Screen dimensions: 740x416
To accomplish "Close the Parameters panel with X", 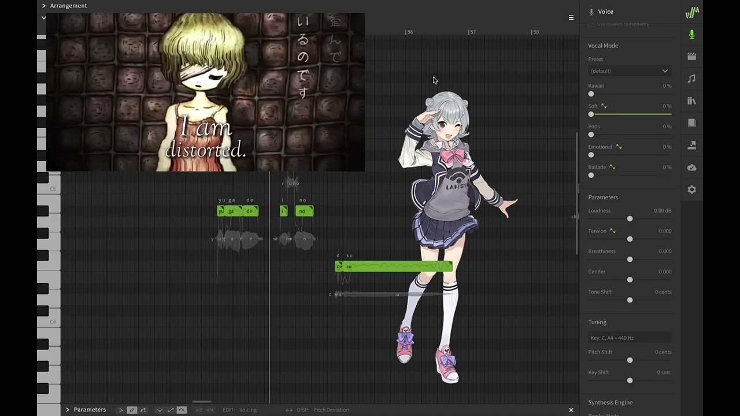I will coord(571,410).
